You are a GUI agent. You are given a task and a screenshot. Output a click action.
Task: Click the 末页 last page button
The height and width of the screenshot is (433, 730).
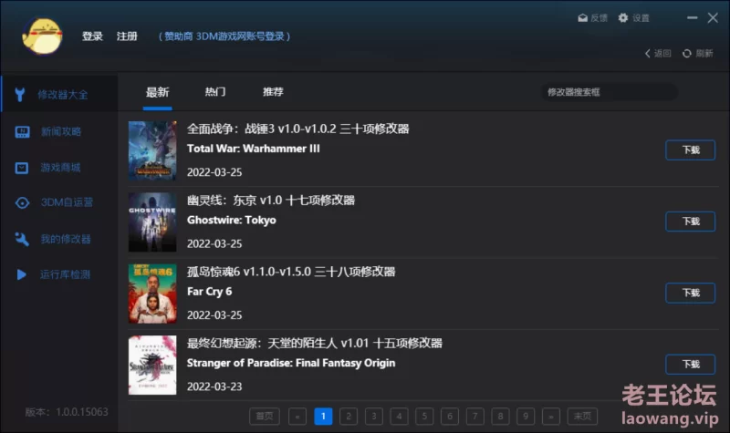pos(582,417)
